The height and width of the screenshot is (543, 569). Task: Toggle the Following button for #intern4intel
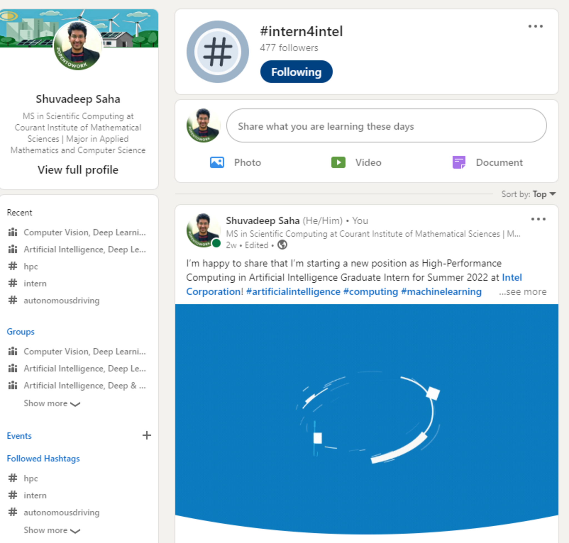click(296, 72)
